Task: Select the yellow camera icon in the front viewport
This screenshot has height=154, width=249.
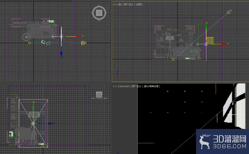Action: tap(229, 12)
